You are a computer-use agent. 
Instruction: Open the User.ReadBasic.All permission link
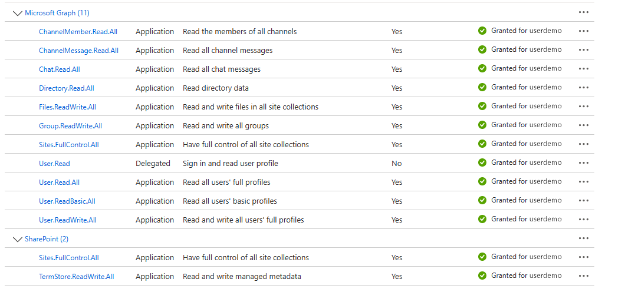coord(67,201)
